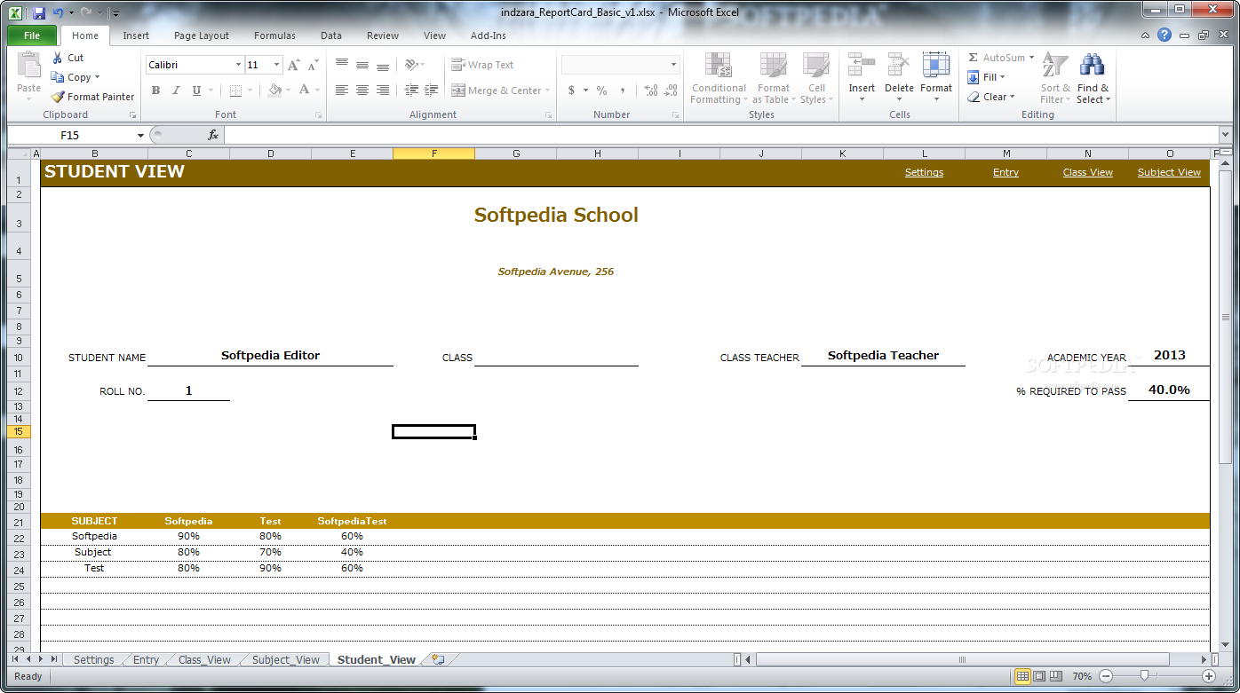Apply the yellow fill color swatch
1240x693 pixels.
(274, 91)
